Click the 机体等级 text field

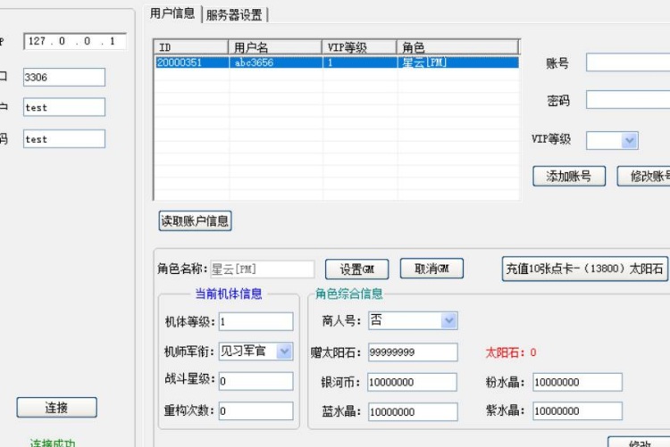pyautogui.click(x=255, y=321)
